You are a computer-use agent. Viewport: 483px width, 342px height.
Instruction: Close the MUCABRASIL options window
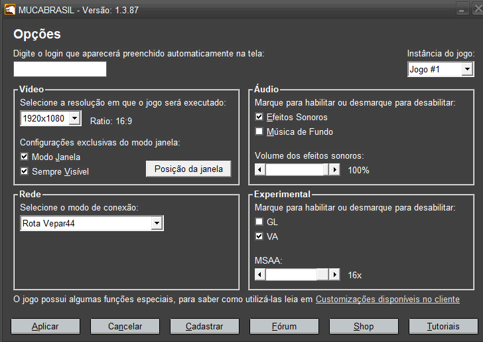click(475, 9)
